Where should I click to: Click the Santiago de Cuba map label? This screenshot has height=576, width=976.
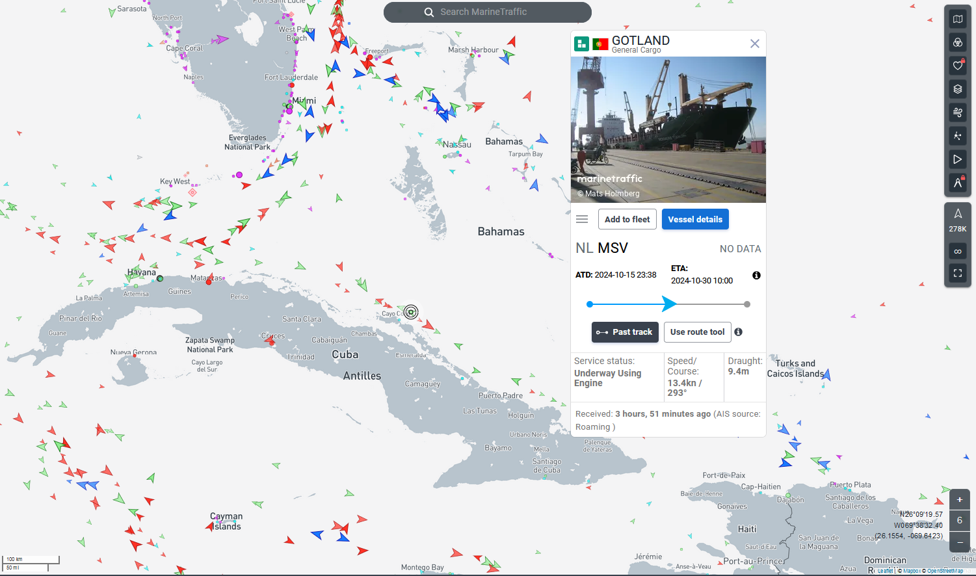pos(547,465)
